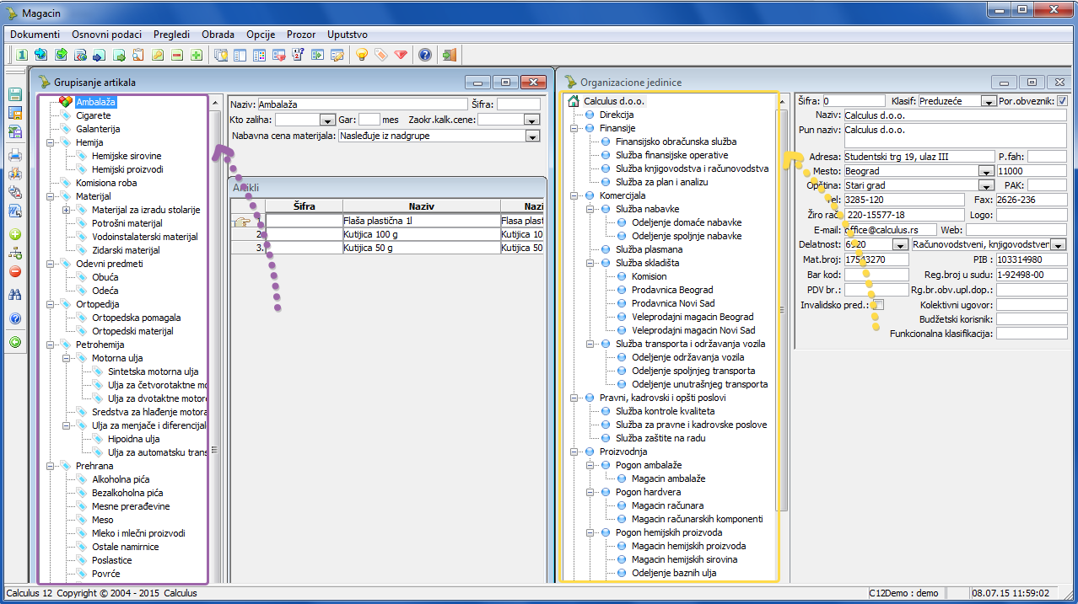Click the PIB field with 103314980
The height and width of the screenshot is (604, 1078).
pos(1032,259)
